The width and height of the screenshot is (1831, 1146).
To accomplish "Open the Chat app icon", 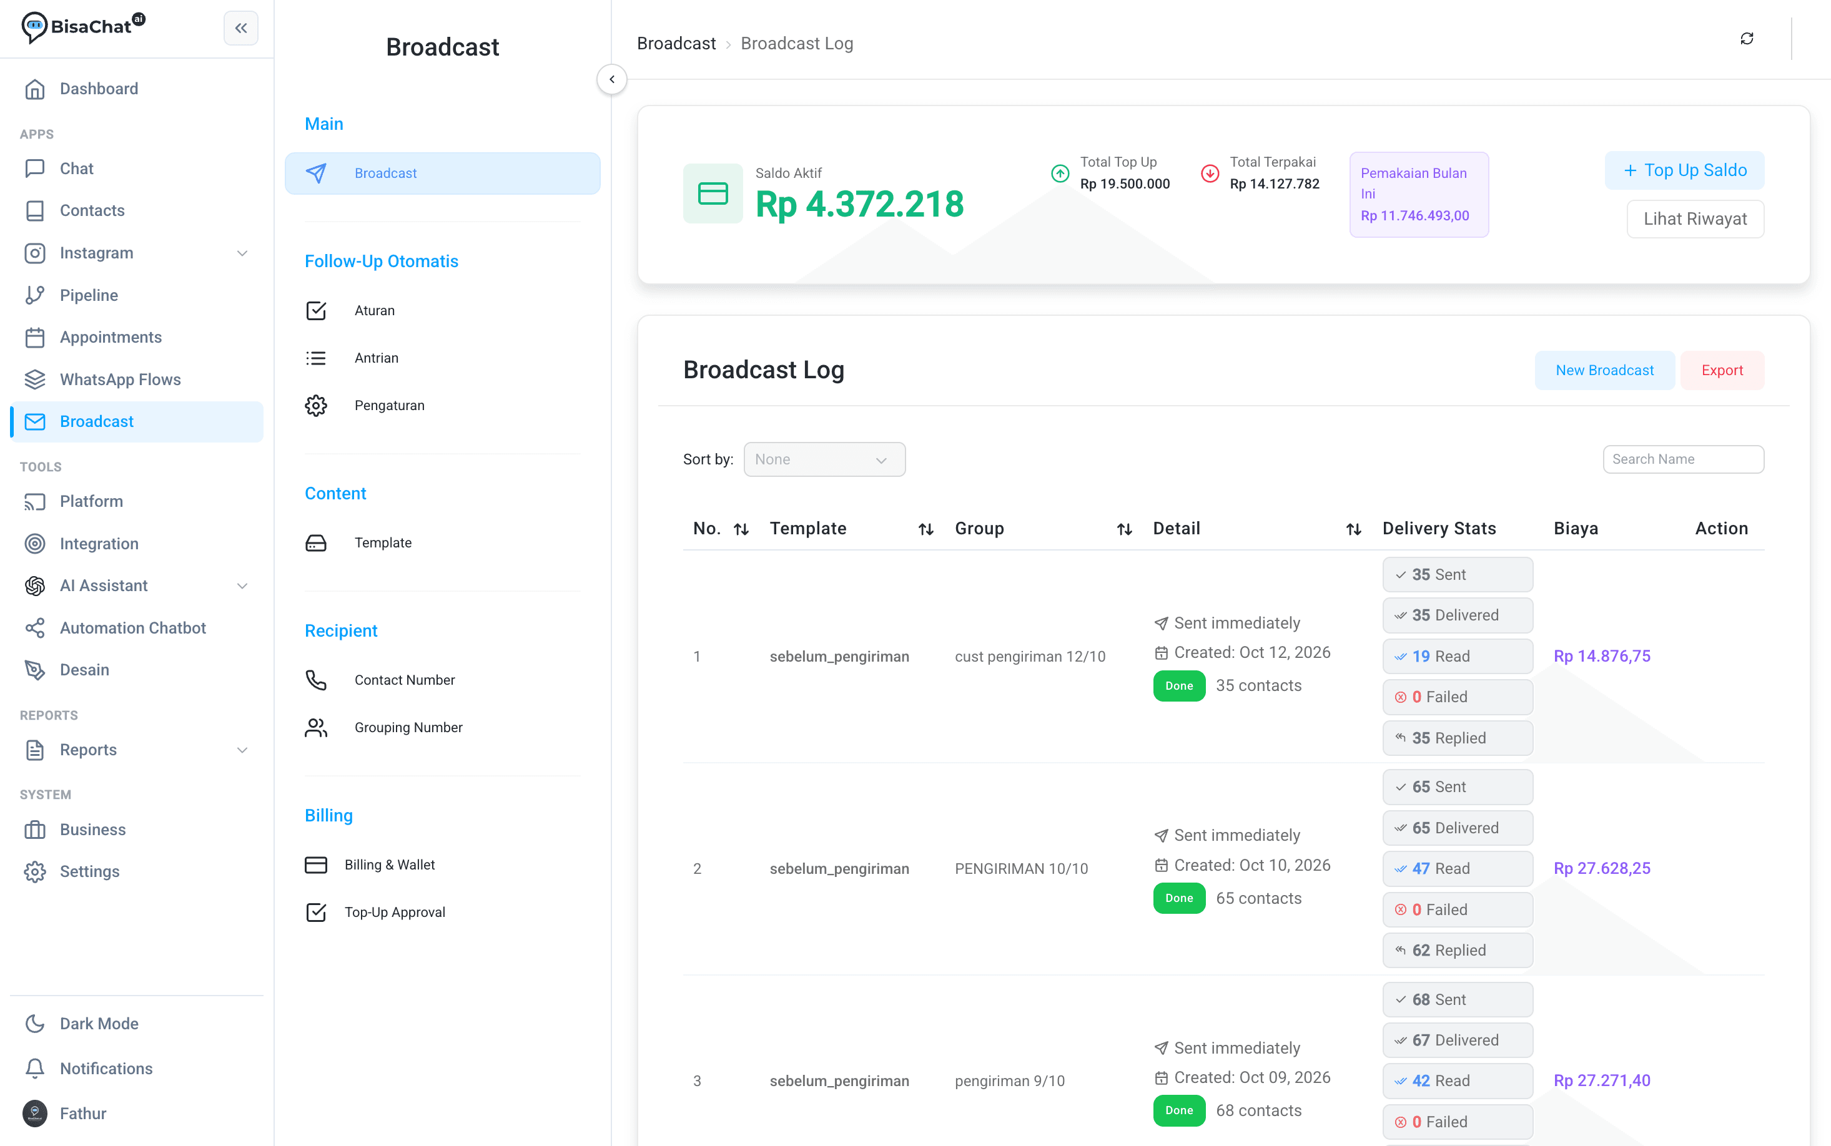I will click(x=35, y=169).
